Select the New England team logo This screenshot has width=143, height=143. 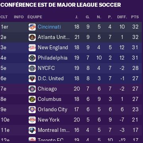point(32,48)
